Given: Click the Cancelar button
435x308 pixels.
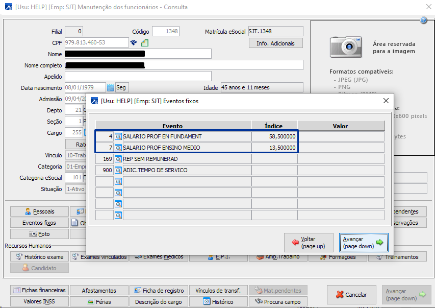Looking at the screenshot, I should 351,294.
